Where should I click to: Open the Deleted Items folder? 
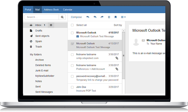point(43,65)
